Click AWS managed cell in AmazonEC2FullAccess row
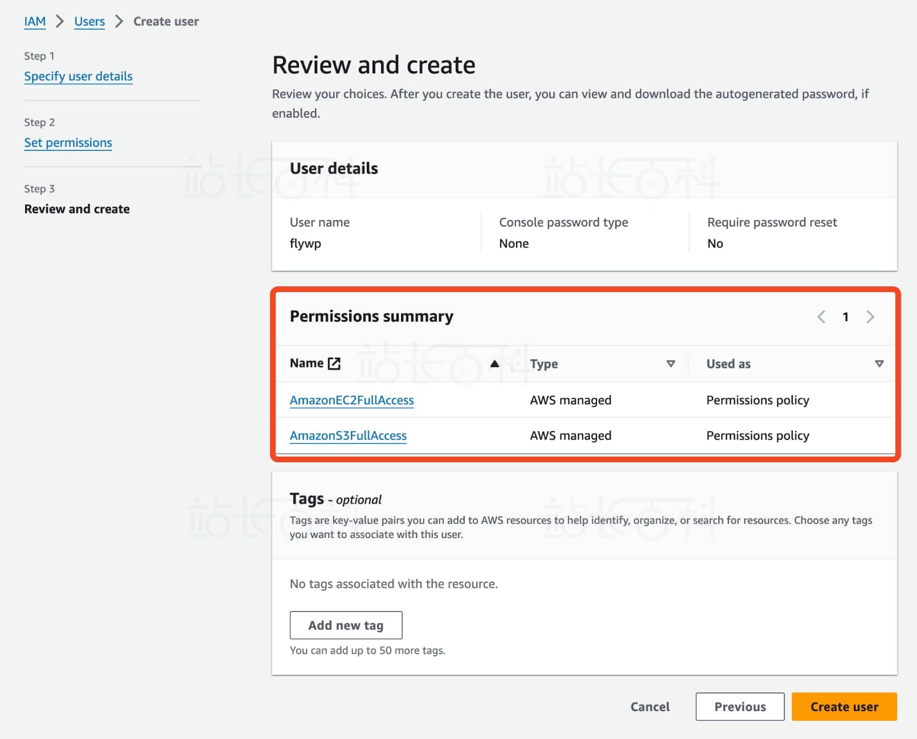Screen dimensions: 917x739 (570, 400)
